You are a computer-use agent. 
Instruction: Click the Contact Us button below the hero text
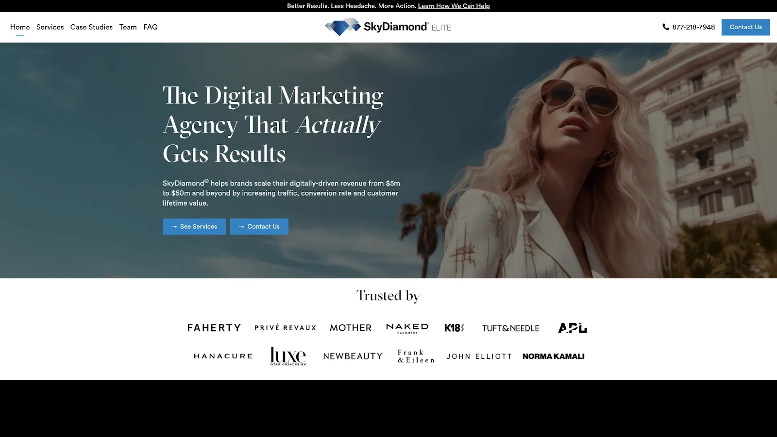(259, 226)
